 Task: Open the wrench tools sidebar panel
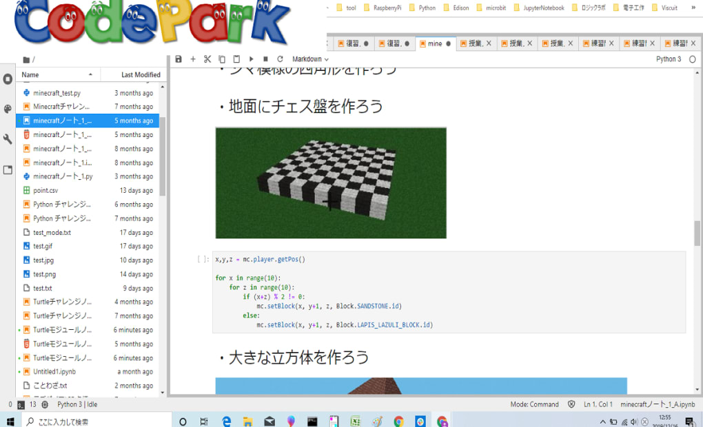tap(8, 139)
